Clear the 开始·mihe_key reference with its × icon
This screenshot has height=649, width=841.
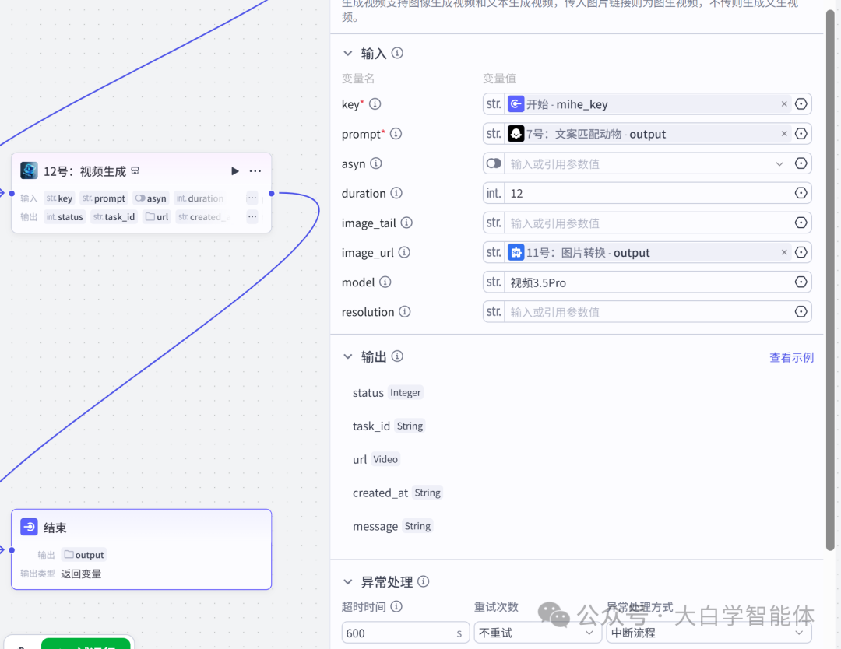pos(784,103)
